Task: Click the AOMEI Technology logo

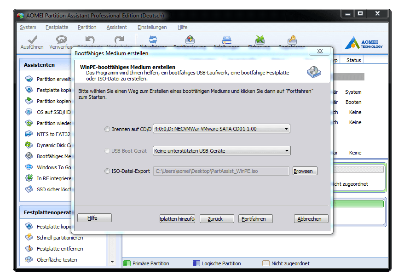Action: (x=364, y=43)
